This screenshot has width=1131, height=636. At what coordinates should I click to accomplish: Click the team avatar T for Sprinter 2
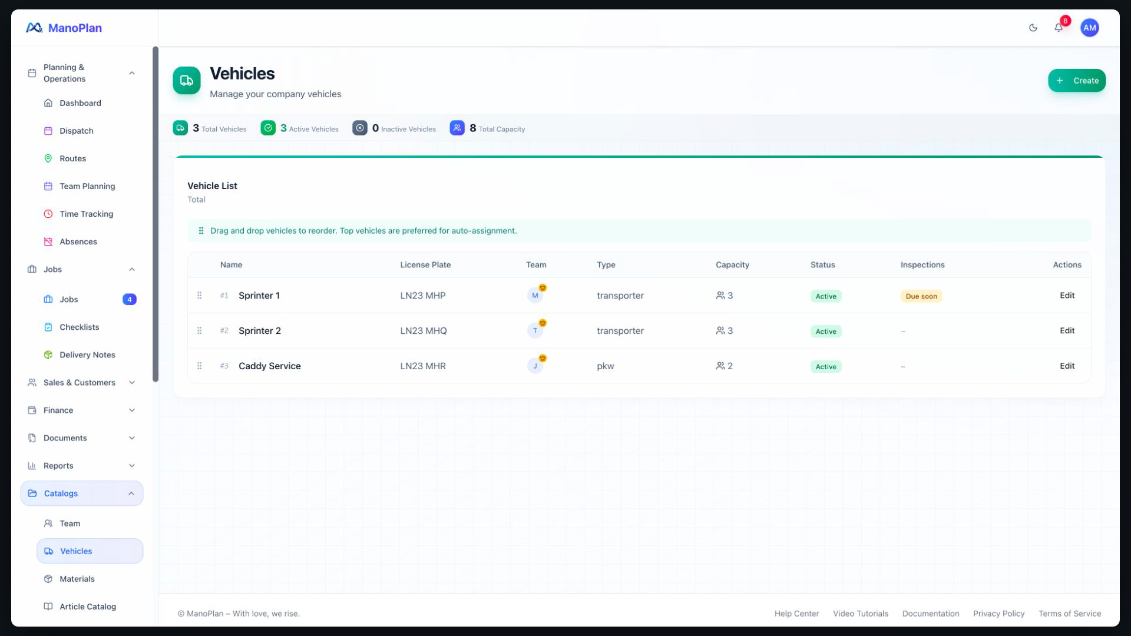coord(535,331)
